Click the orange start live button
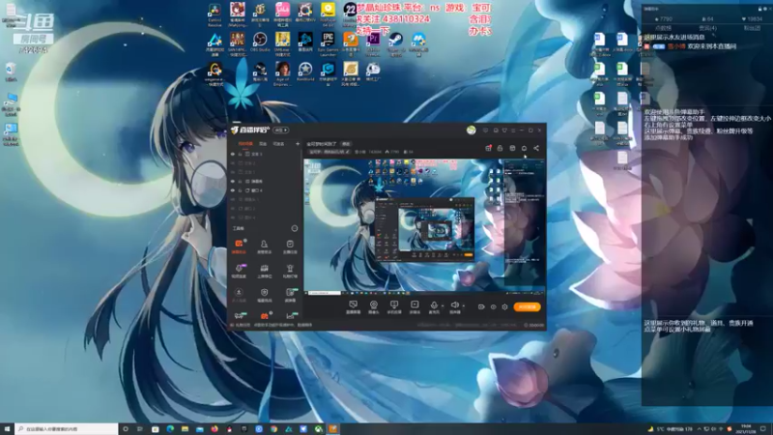This screenshot has height=435, width=773. pos(527,306)
